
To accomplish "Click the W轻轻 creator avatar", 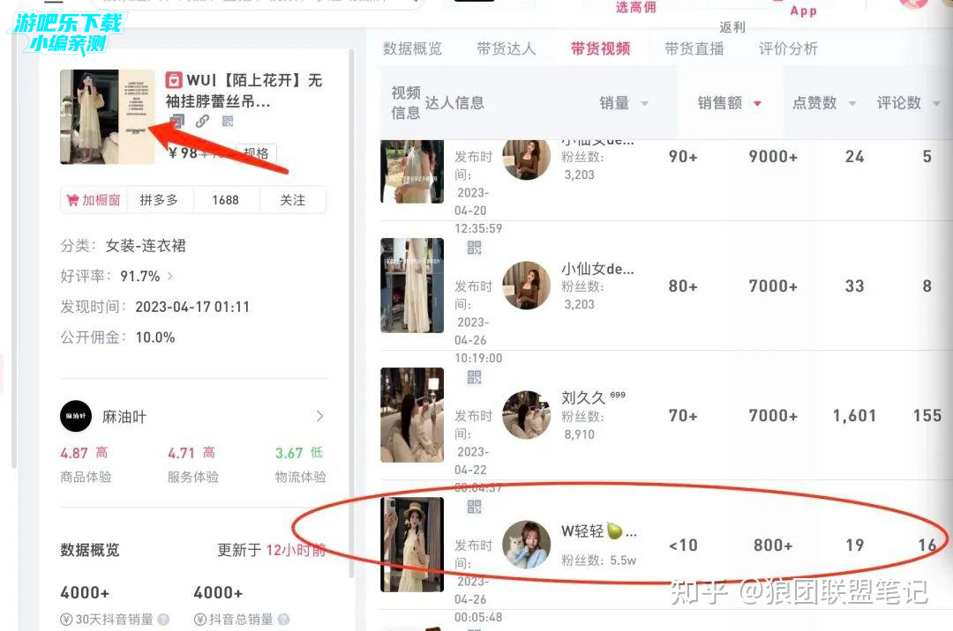I will [x=526, y=545].
